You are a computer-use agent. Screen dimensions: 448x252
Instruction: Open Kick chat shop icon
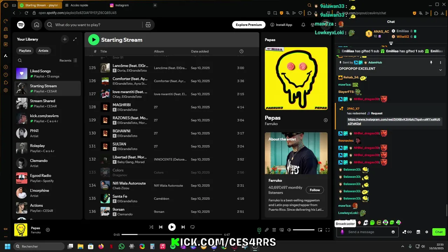[x=418, y=232]
